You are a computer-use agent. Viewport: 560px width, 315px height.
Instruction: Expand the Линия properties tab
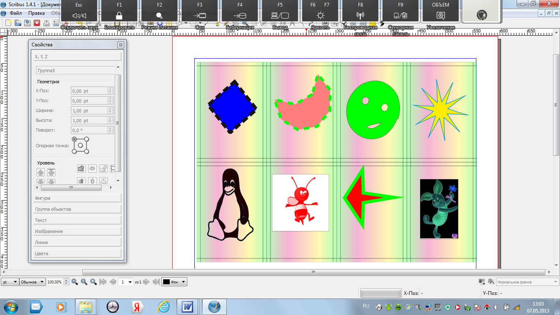tap(77, 242)
